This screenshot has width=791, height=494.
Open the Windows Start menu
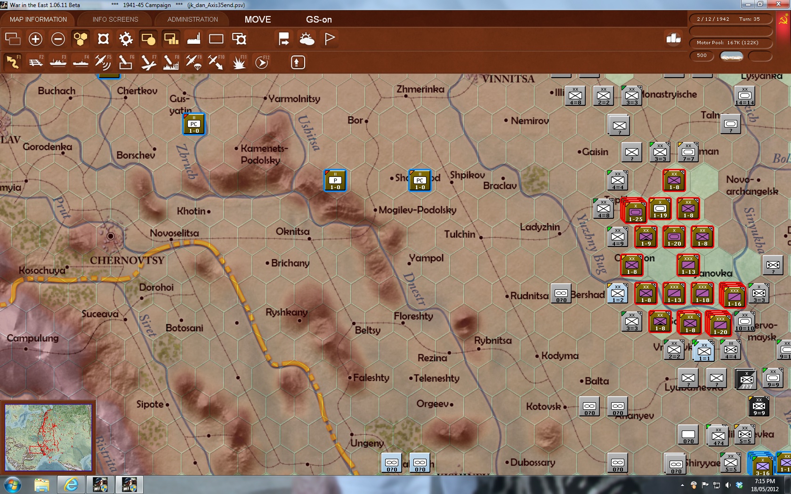pos(12,485)
